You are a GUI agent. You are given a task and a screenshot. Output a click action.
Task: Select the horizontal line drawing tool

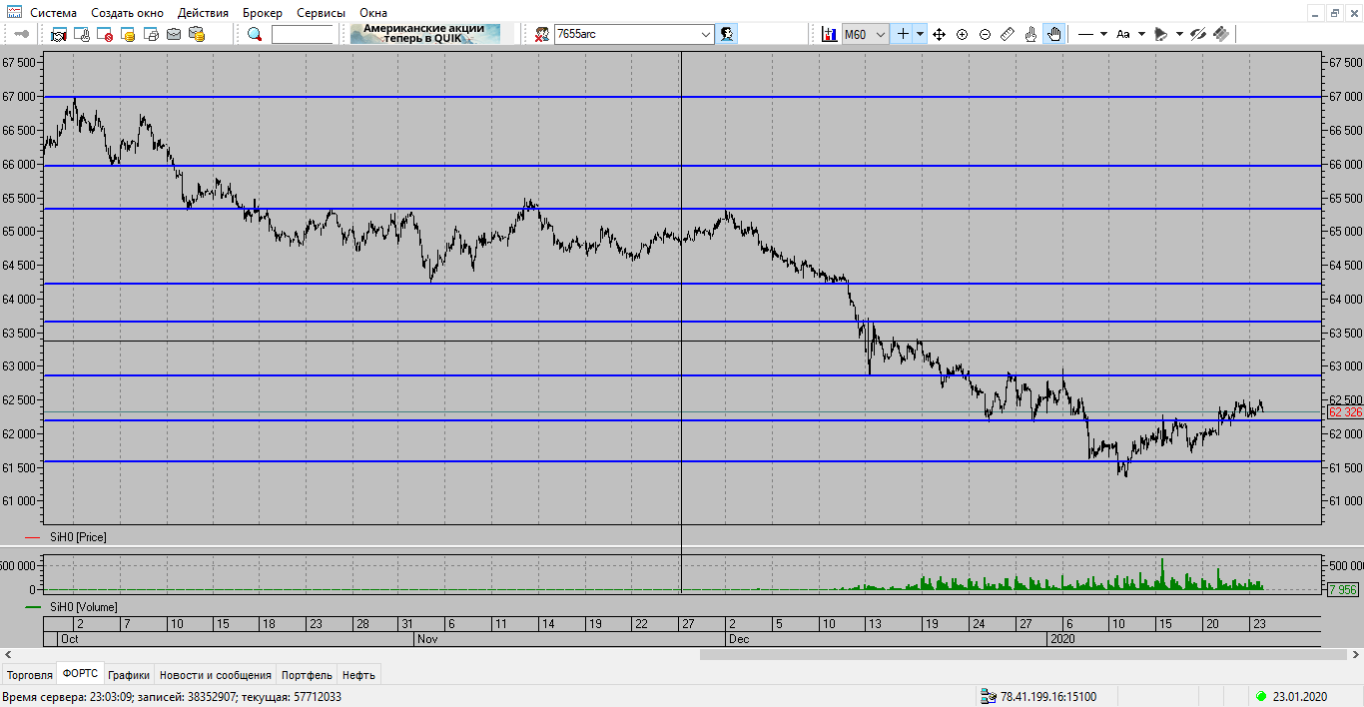click(1085, 34)
